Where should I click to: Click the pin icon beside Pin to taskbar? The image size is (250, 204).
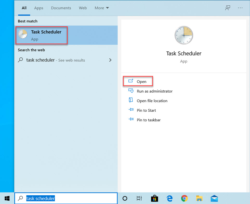click(x=131, y=119)
